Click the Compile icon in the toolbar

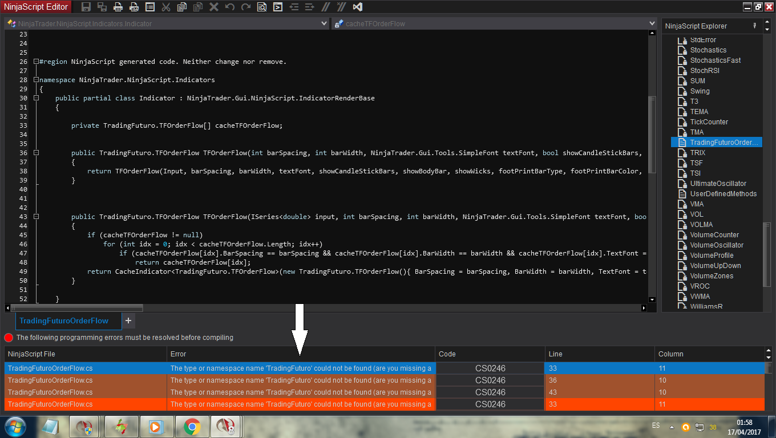(278, 7)
